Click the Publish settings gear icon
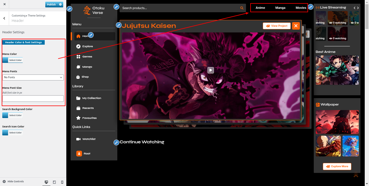 point(60,5)
